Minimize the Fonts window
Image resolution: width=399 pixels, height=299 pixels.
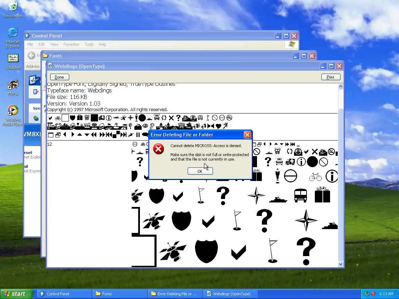(295, 56)
